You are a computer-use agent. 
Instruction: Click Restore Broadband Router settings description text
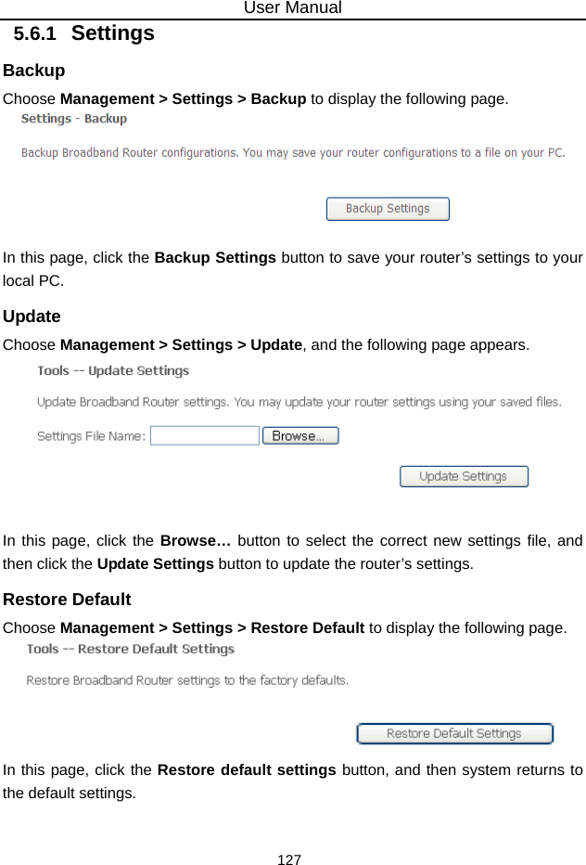[x=187, y=680]
